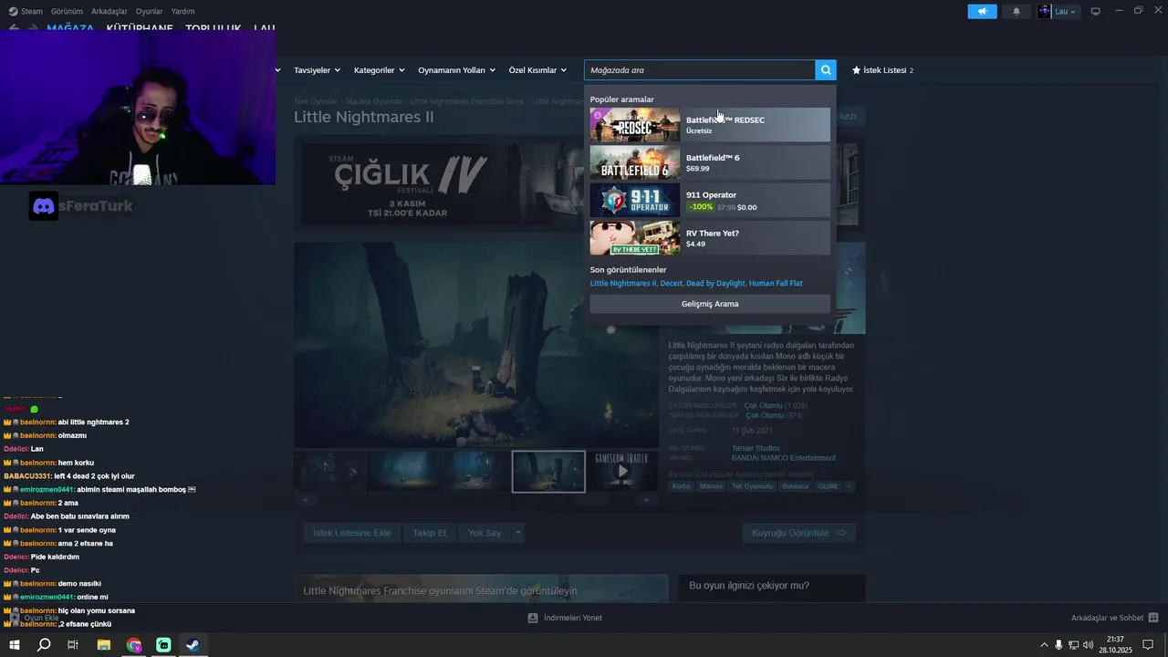Viewport: 1168px width, 657px height.
Task: Open the Arkadaşlar menu
Action: (x=109, y=11)
